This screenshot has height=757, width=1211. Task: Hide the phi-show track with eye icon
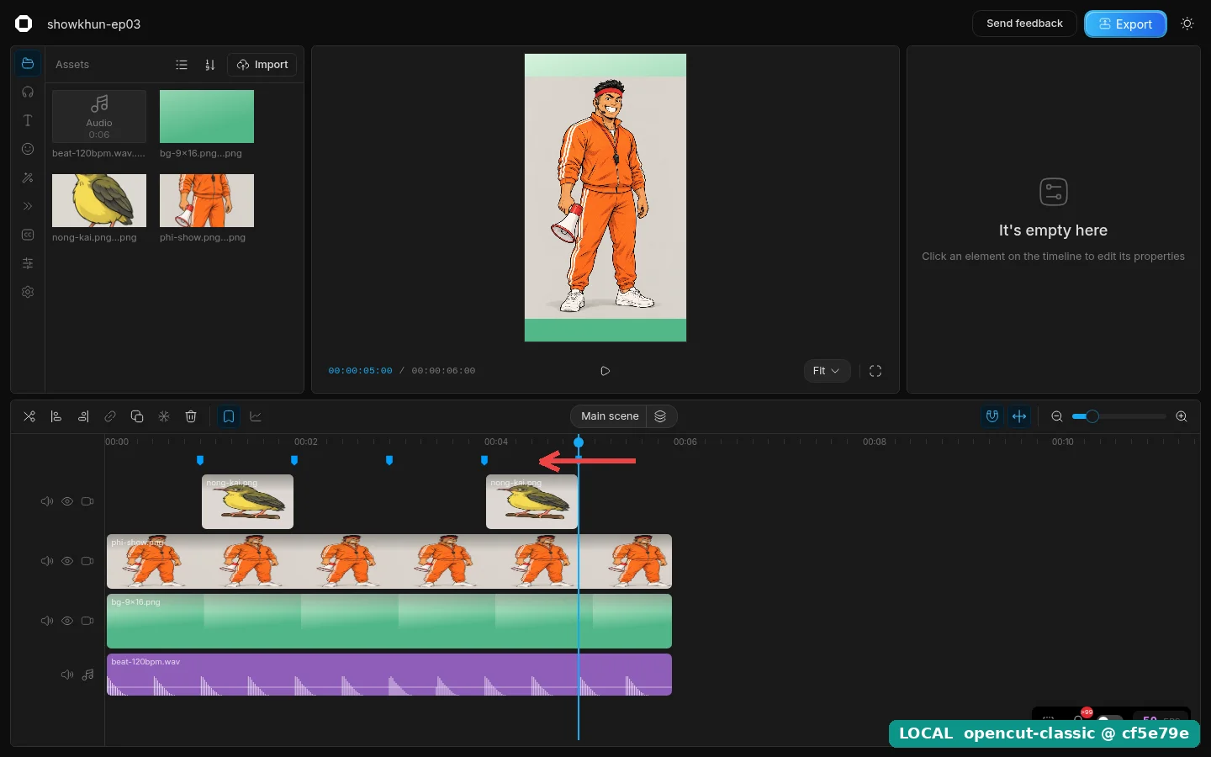click(67, 561)
